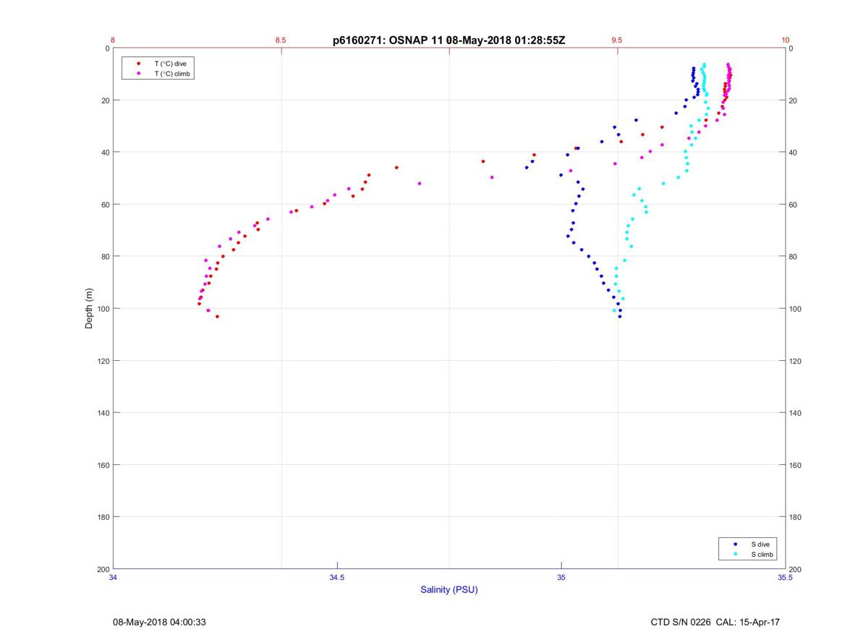
Task: Click the 'CTD S/N 0226 CAL: 15-Apr-17' text
Action: tap(715, 622)
